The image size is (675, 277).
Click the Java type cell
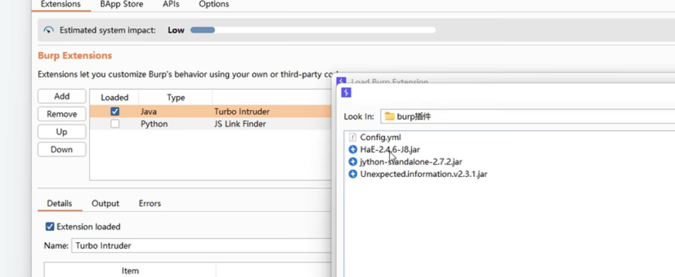tap(148, 112)
